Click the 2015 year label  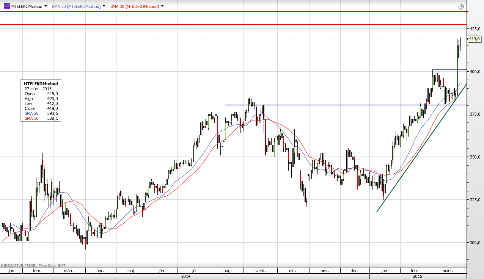[x=417, y=276]
